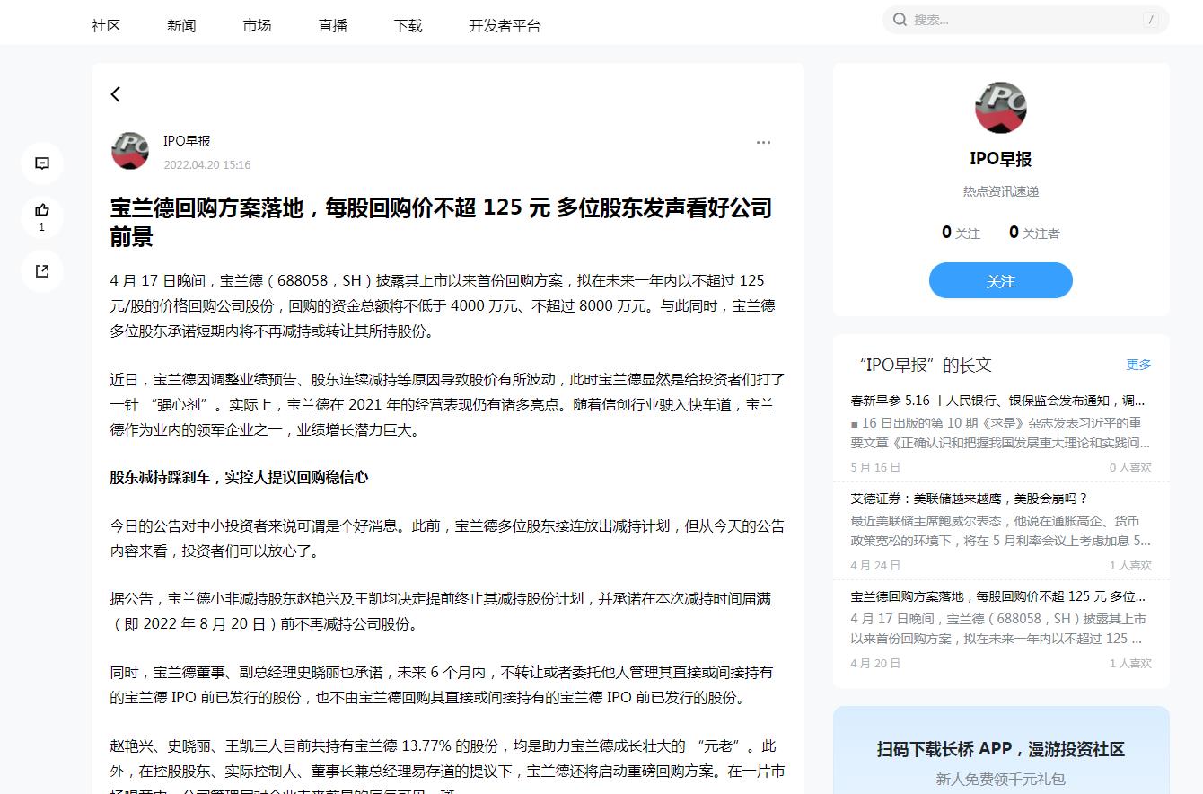Click the slash shortcut badge in search
Image resolution: width=1203 pixels, height=794 pixels.
(1151, 19)
